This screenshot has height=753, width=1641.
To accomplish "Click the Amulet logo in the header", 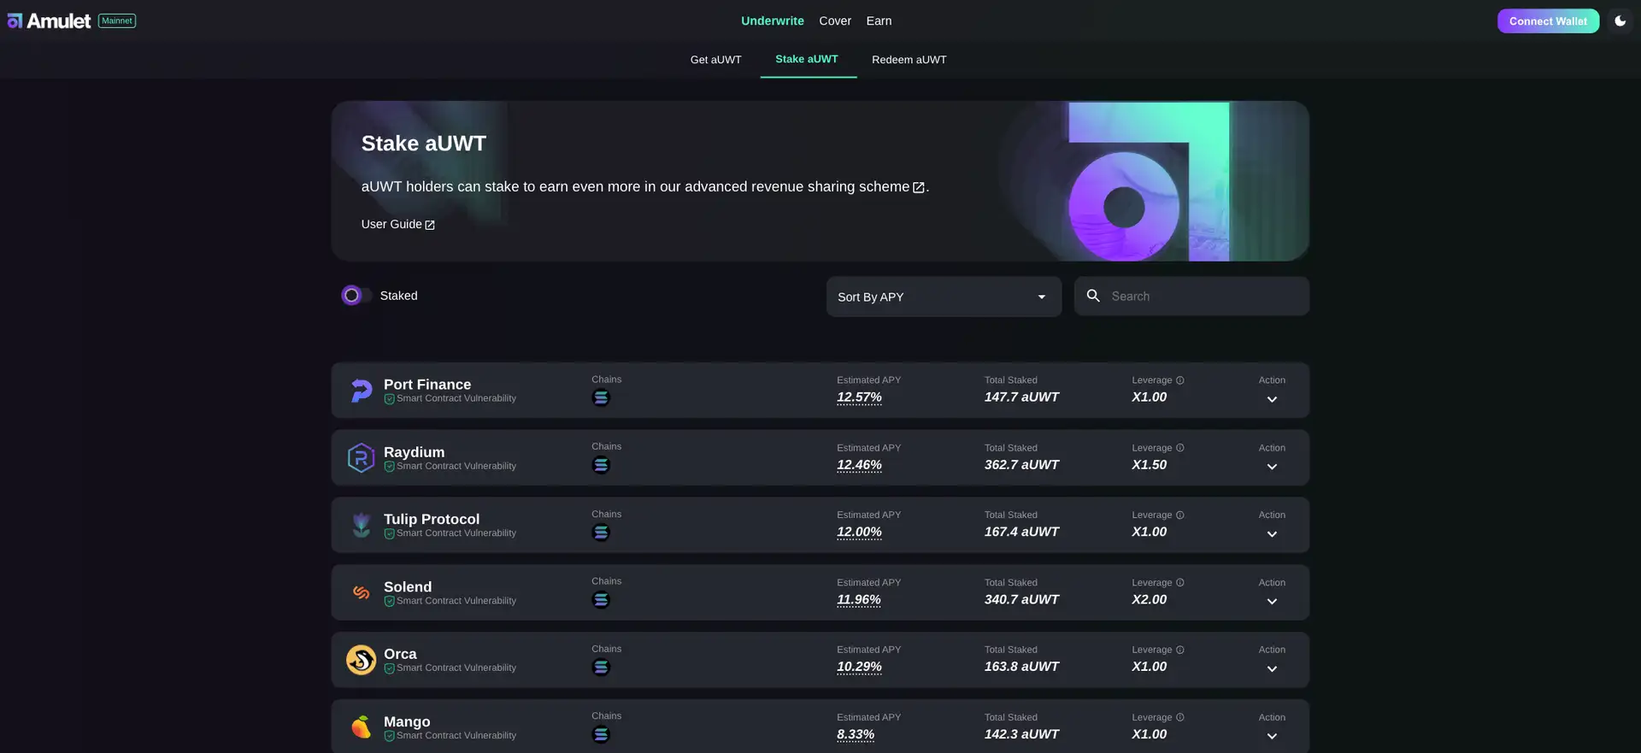I will tap(49, 21).
